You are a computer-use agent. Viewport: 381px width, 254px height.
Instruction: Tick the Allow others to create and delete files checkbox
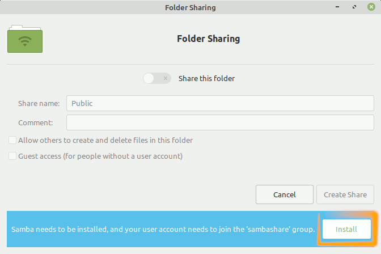tap(12, 140)
